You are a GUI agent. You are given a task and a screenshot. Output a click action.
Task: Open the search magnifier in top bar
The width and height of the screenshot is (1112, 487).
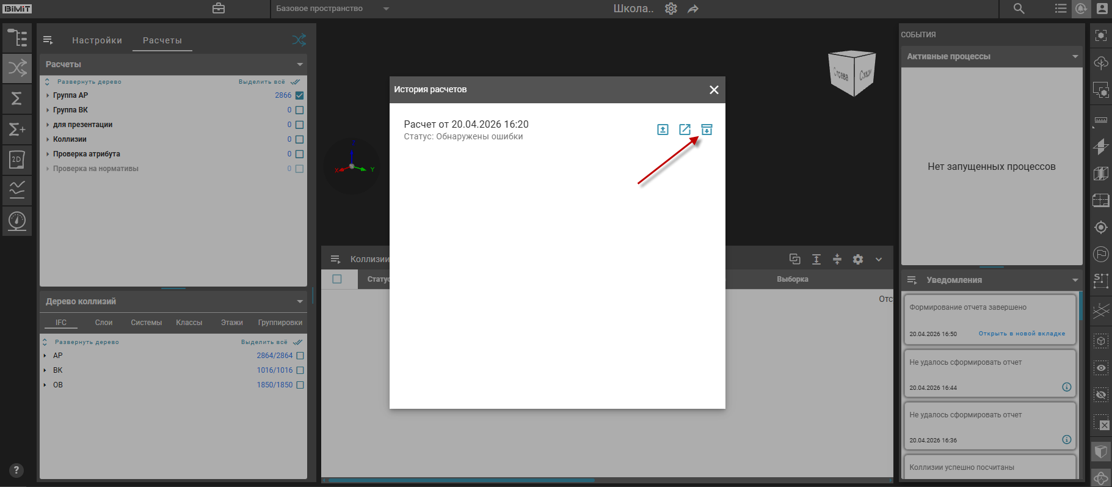1019,9
